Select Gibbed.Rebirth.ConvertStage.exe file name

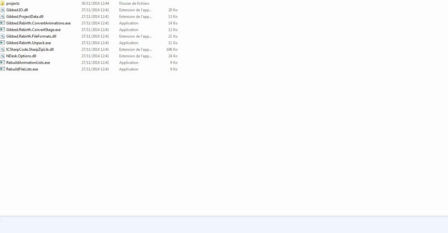(x=33, y=30)
